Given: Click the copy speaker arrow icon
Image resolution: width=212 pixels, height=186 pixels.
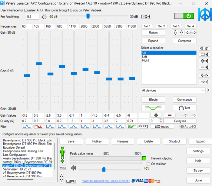Looking at the screenshot, I should pyautogui.click(x=204, y=75).
